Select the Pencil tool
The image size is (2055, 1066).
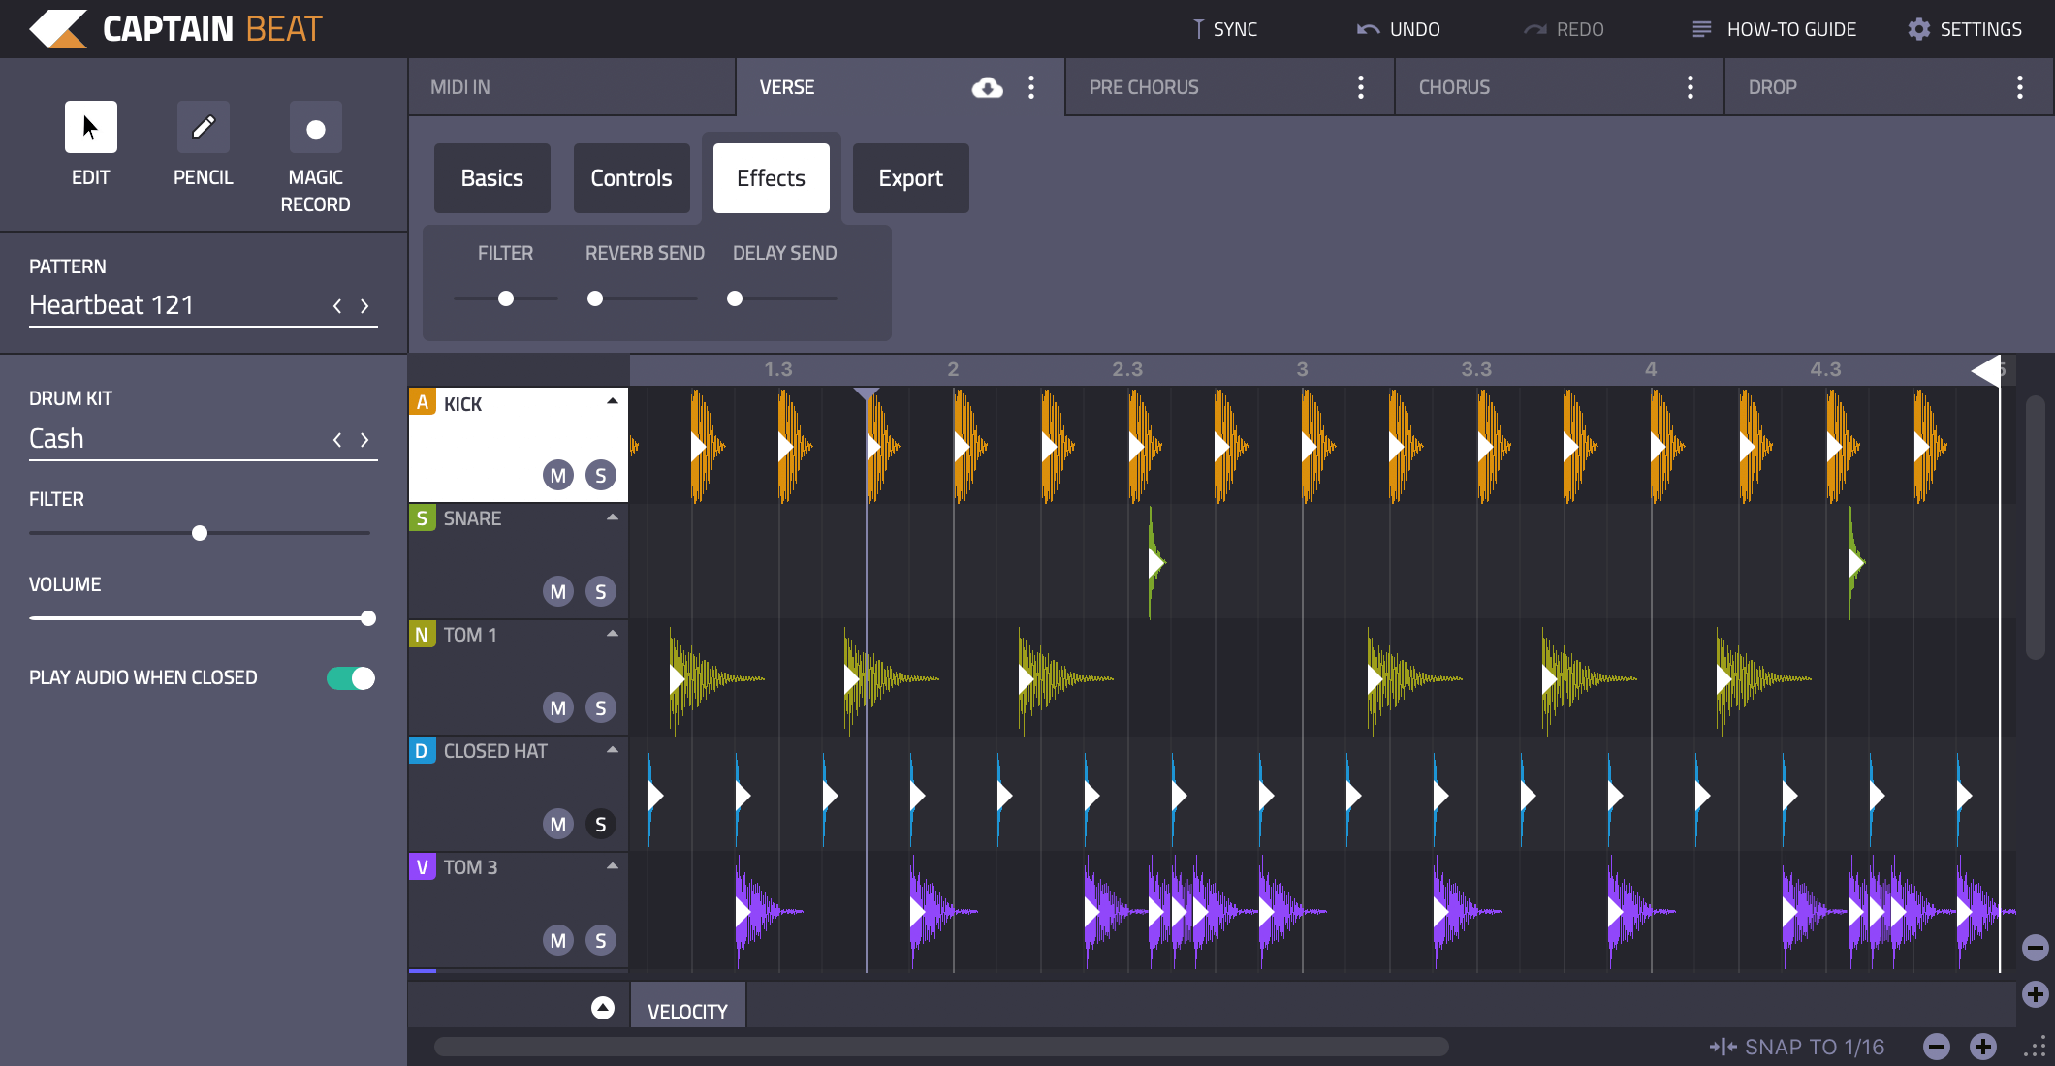coord(203,127)
